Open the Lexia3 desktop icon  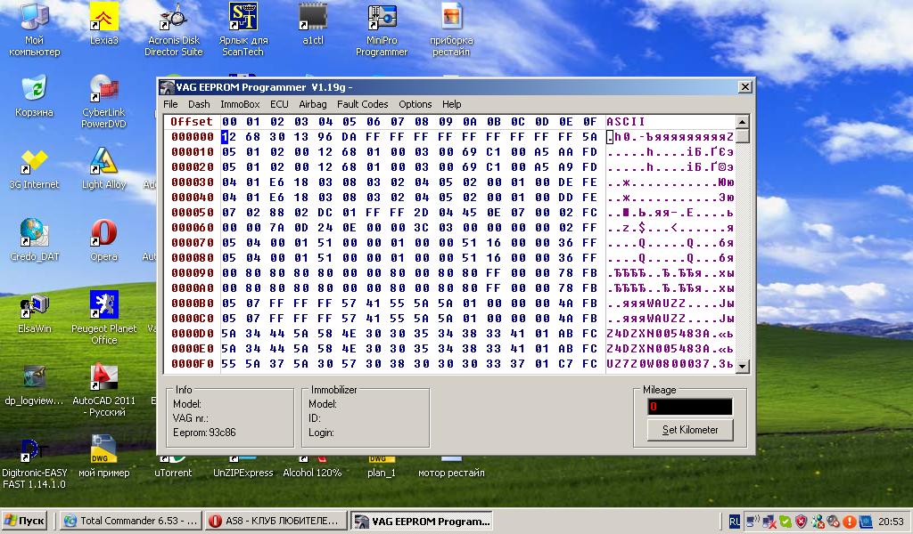(104, 18)
